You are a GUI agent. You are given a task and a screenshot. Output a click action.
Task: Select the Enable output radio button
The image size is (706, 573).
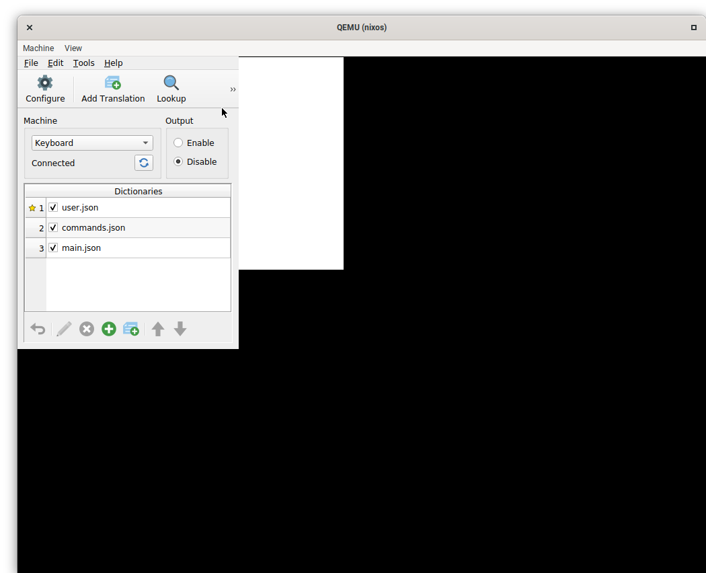(178, 143)
